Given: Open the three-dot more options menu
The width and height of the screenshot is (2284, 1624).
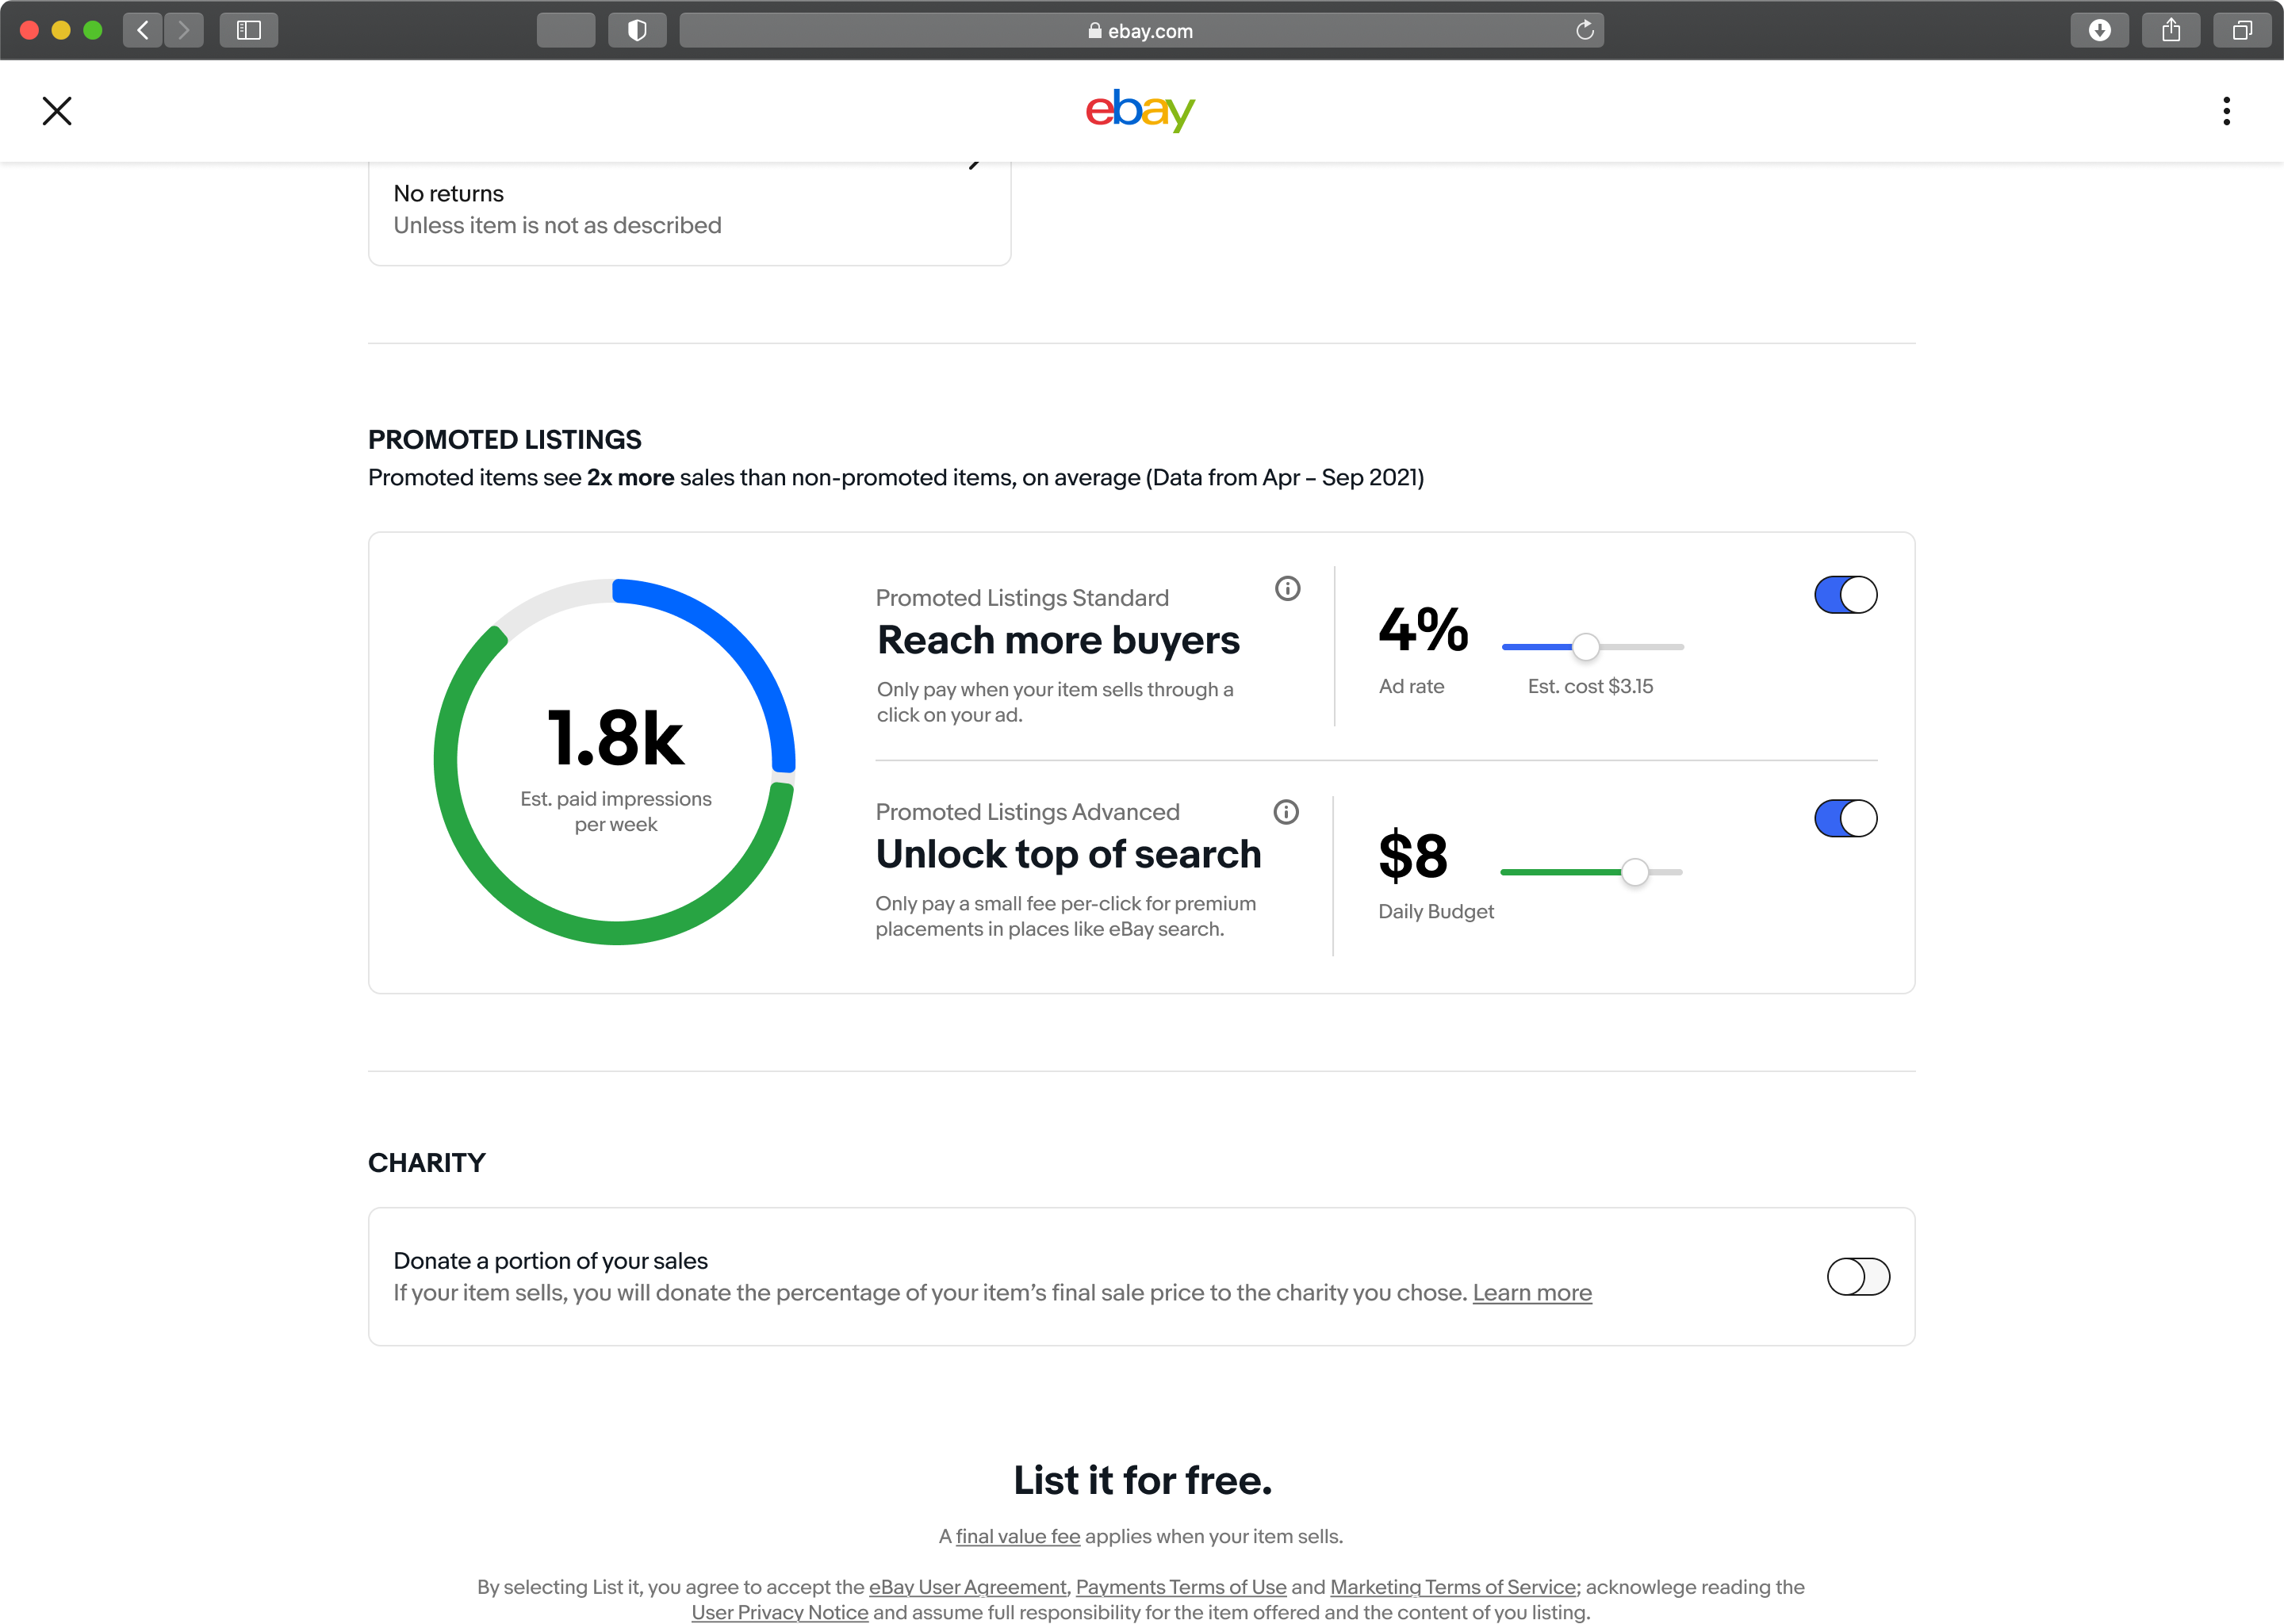Looking at the screenshot, I should [x=2226, y=111].
